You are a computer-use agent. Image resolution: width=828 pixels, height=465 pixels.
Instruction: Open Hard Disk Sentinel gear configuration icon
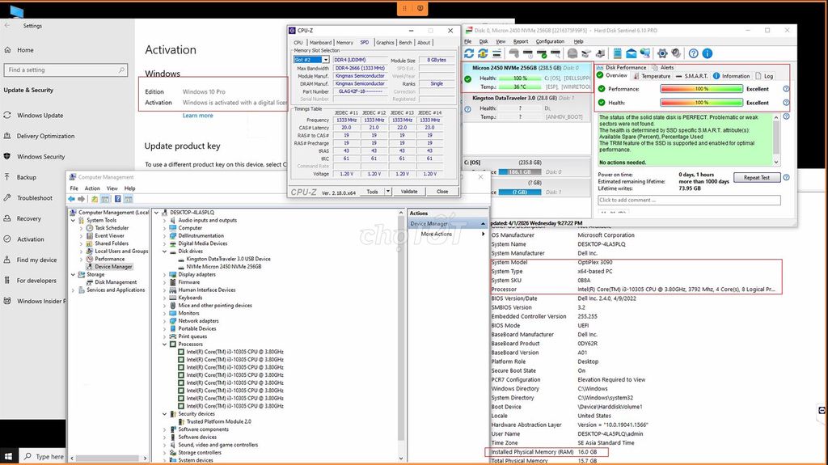[x=662, y=53]
